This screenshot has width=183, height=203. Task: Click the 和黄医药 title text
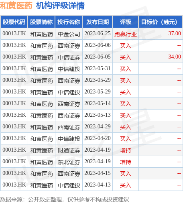[16, 6]
